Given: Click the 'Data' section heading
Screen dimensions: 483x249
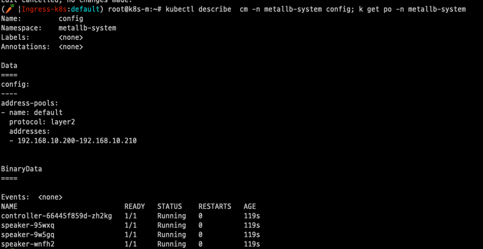Looking at the screenshot, I should pos(9,66).
